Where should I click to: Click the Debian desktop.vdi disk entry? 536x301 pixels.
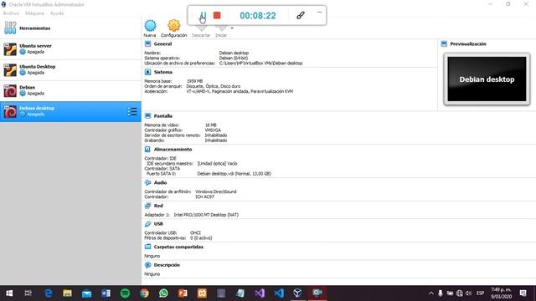coord(234,174)
